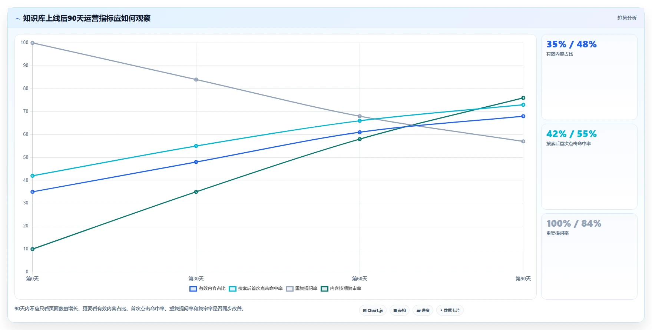Click the 第30天 x-axis label
This screenshot has height=330, width=652.
pos(196,279)
